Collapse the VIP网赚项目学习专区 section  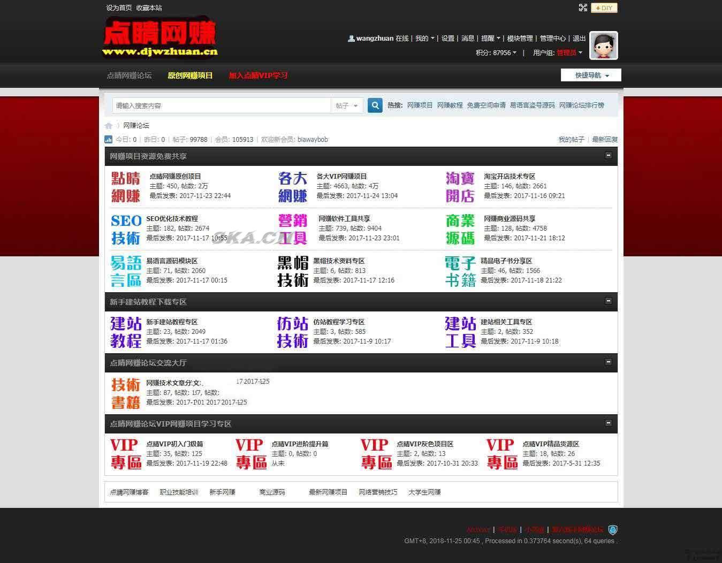609,423
